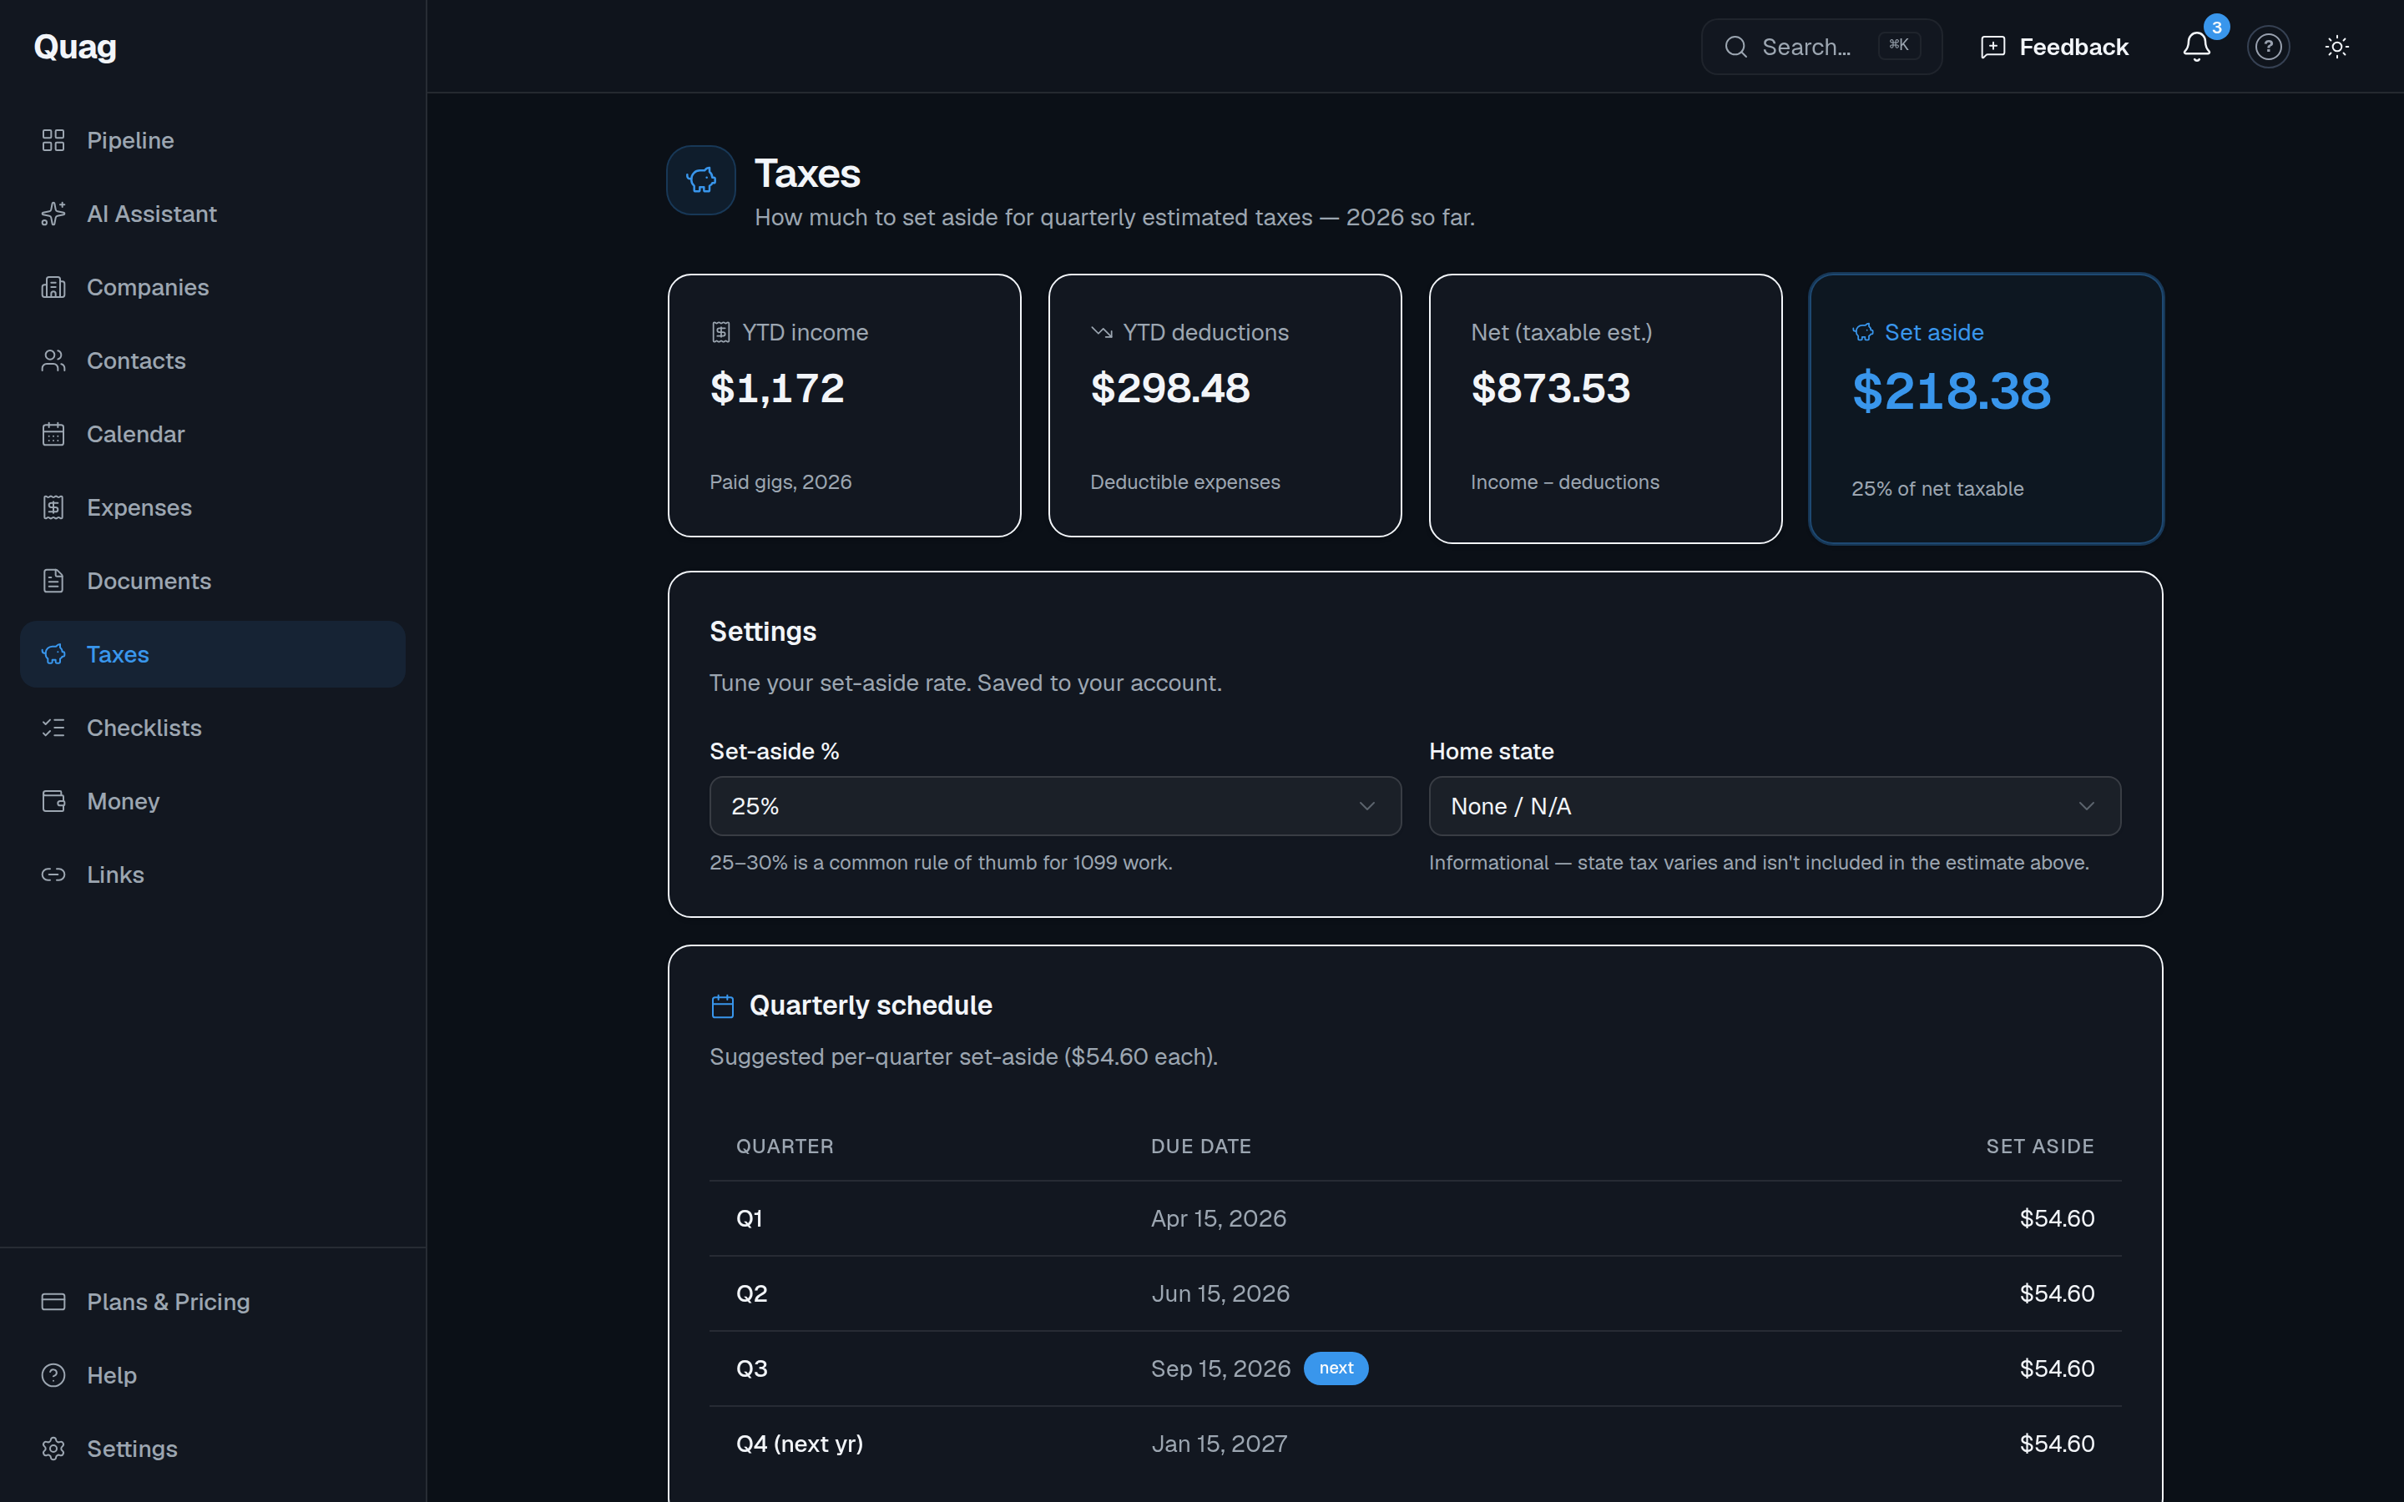Click the YTD income receipt icon
The width and height of the screenshot is (2404, 1502).
(721, 332)
